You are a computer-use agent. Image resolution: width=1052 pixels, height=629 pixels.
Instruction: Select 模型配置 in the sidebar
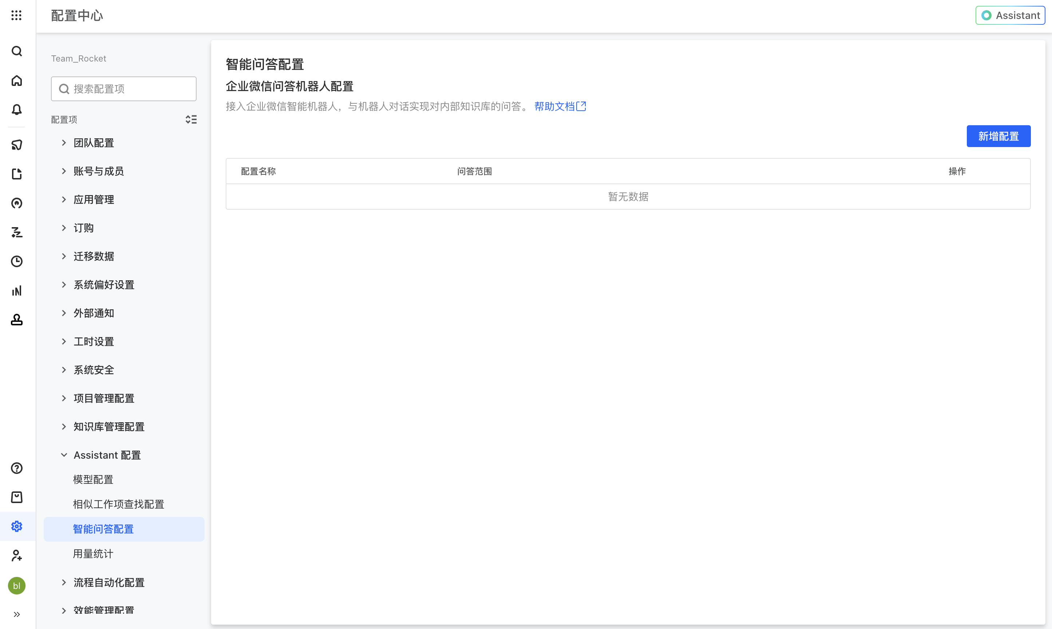pyautogui.click(x=93, y=480)
